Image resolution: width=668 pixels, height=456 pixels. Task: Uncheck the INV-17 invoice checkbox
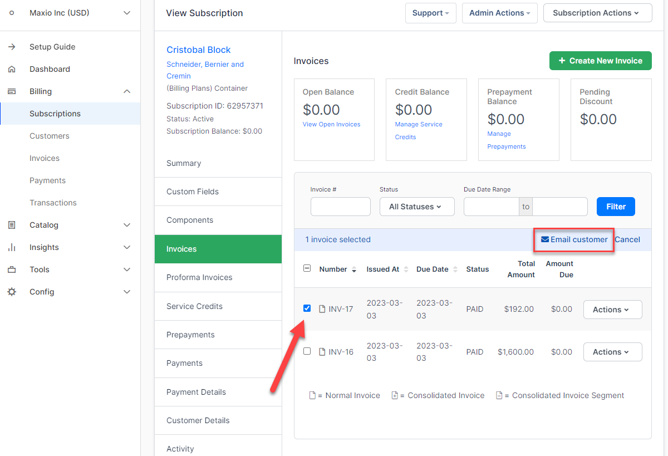coord(307,308)
